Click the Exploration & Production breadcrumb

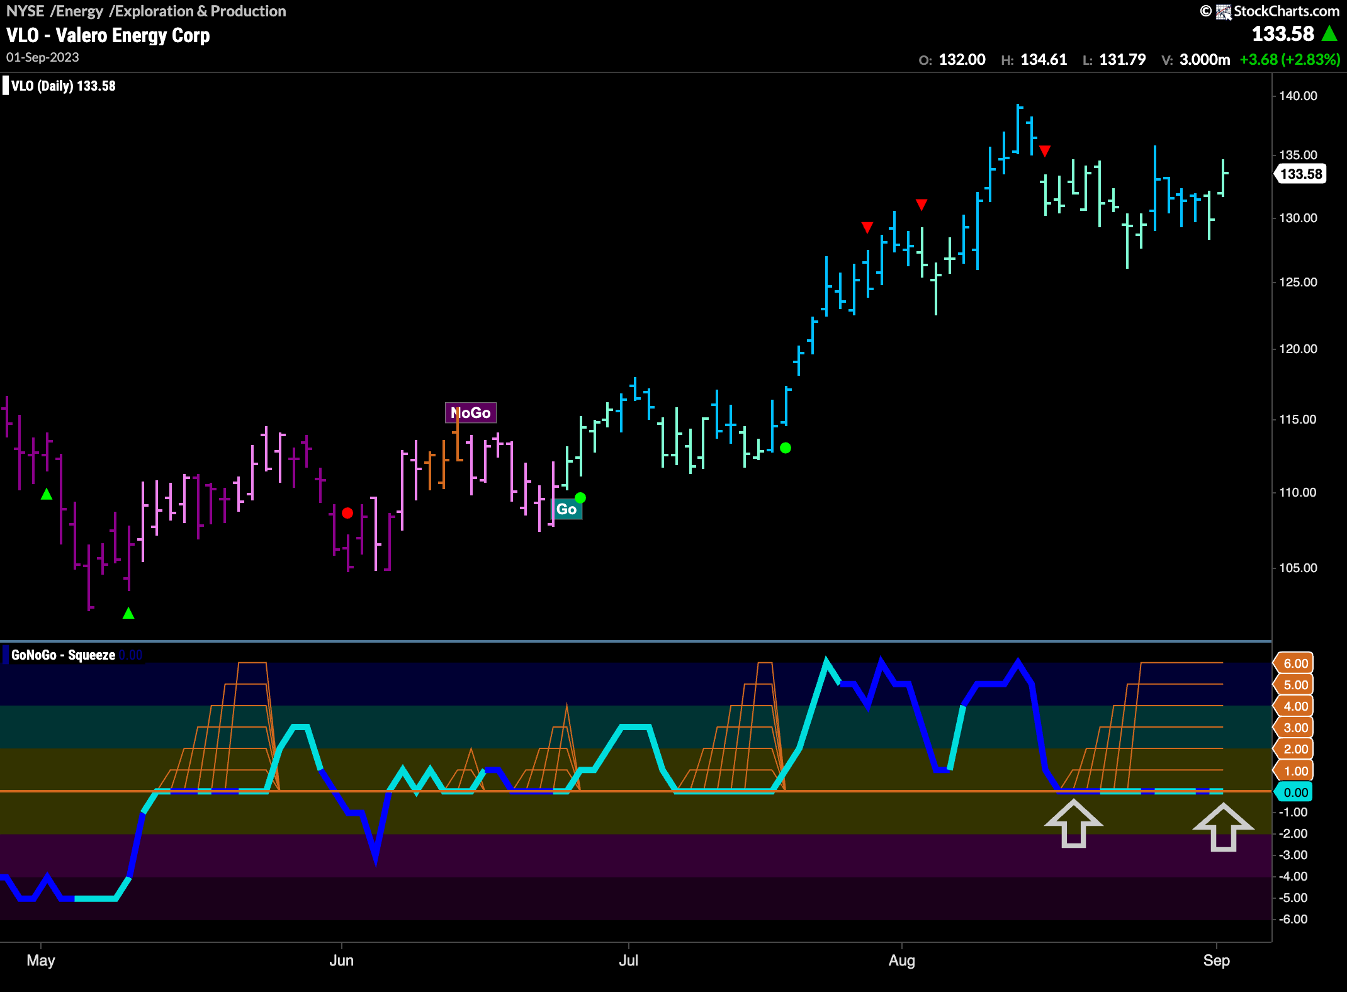(x=200, y=11)
